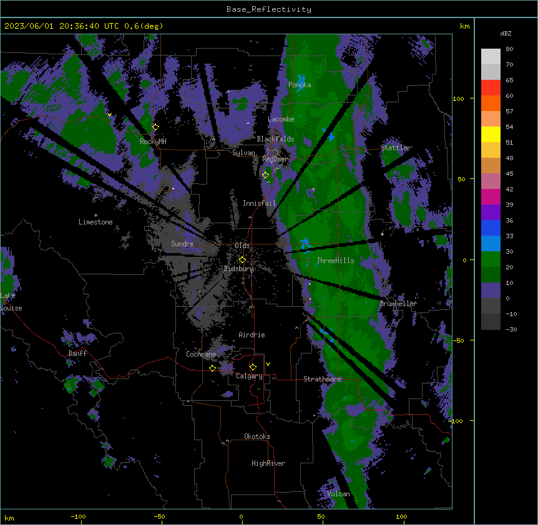Click the Okotoks label

[x=257, y=436]
